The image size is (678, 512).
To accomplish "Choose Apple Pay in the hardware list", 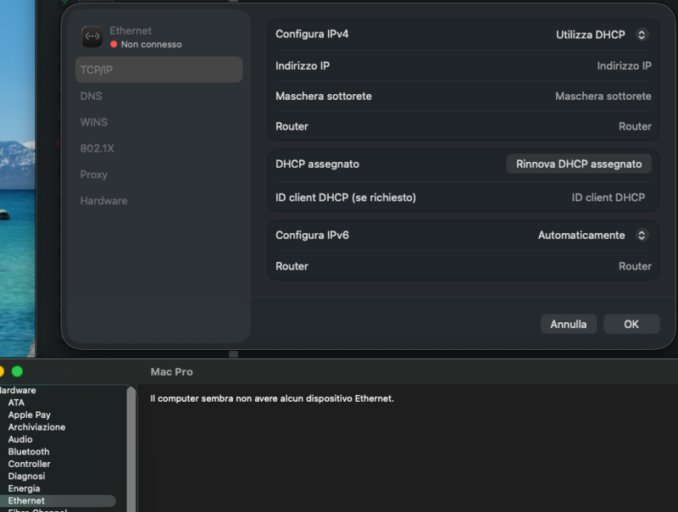I will point(30,415).
